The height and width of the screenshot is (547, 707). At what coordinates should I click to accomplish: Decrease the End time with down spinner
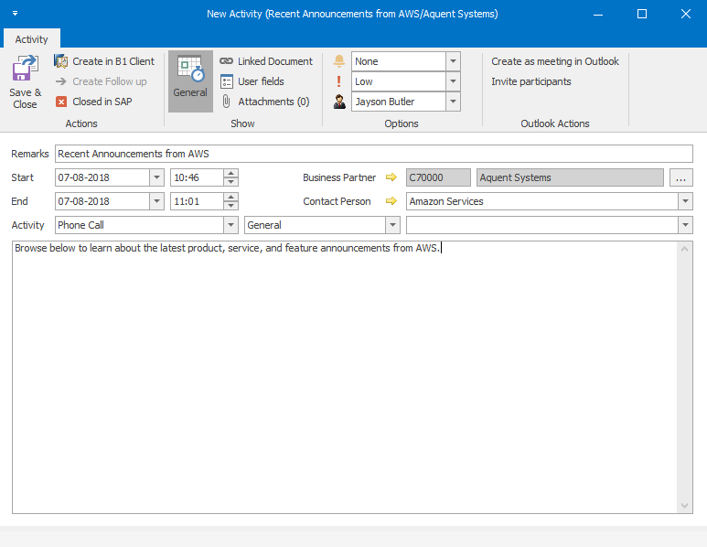[230, 205]
